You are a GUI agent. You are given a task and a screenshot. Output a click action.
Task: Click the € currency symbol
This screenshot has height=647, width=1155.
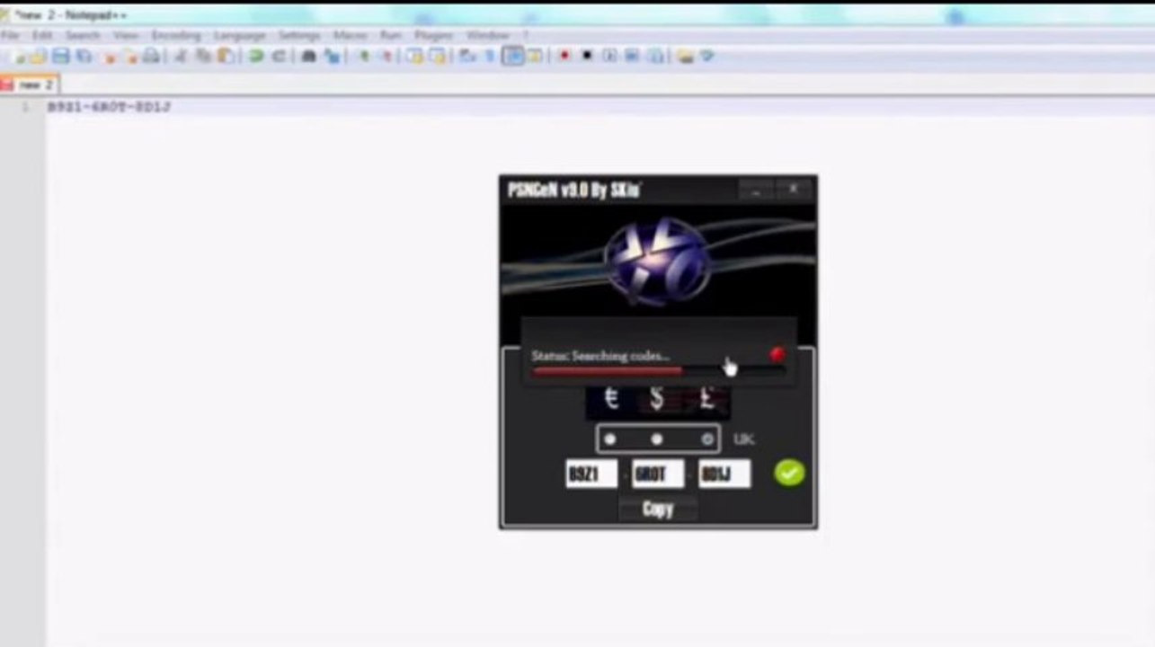pos(611,399)
